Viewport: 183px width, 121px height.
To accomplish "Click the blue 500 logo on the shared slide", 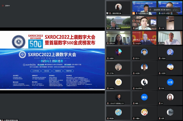I will click(36, 44).
